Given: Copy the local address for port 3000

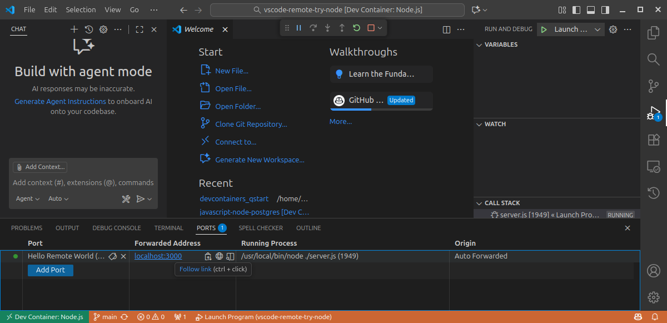Looking at the screenshot, I should click(x=208, y=256).
